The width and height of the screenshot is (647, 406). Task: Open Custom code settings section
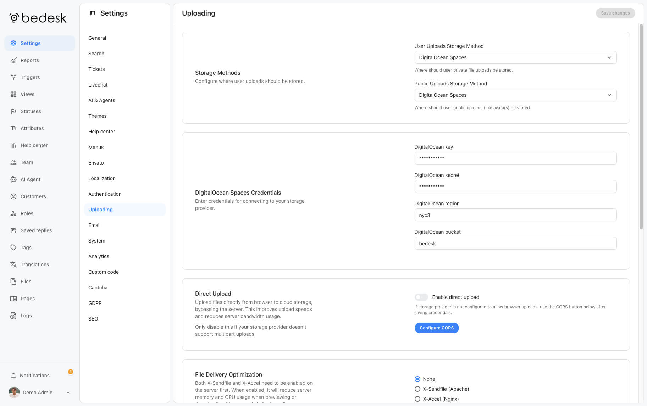tap(125, 272)
